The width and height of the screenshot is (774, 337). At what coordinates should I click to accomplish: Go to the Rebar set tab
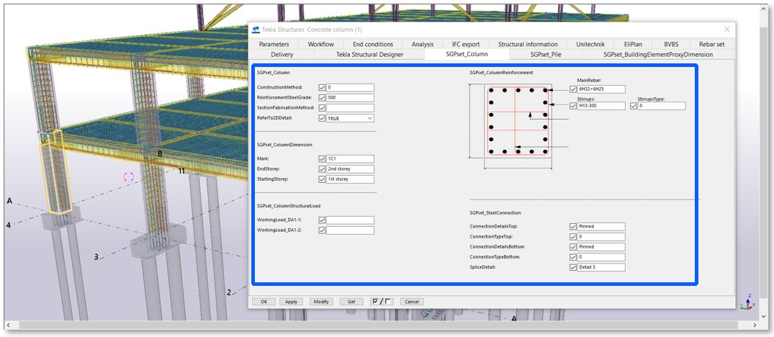tap(711, 44)
